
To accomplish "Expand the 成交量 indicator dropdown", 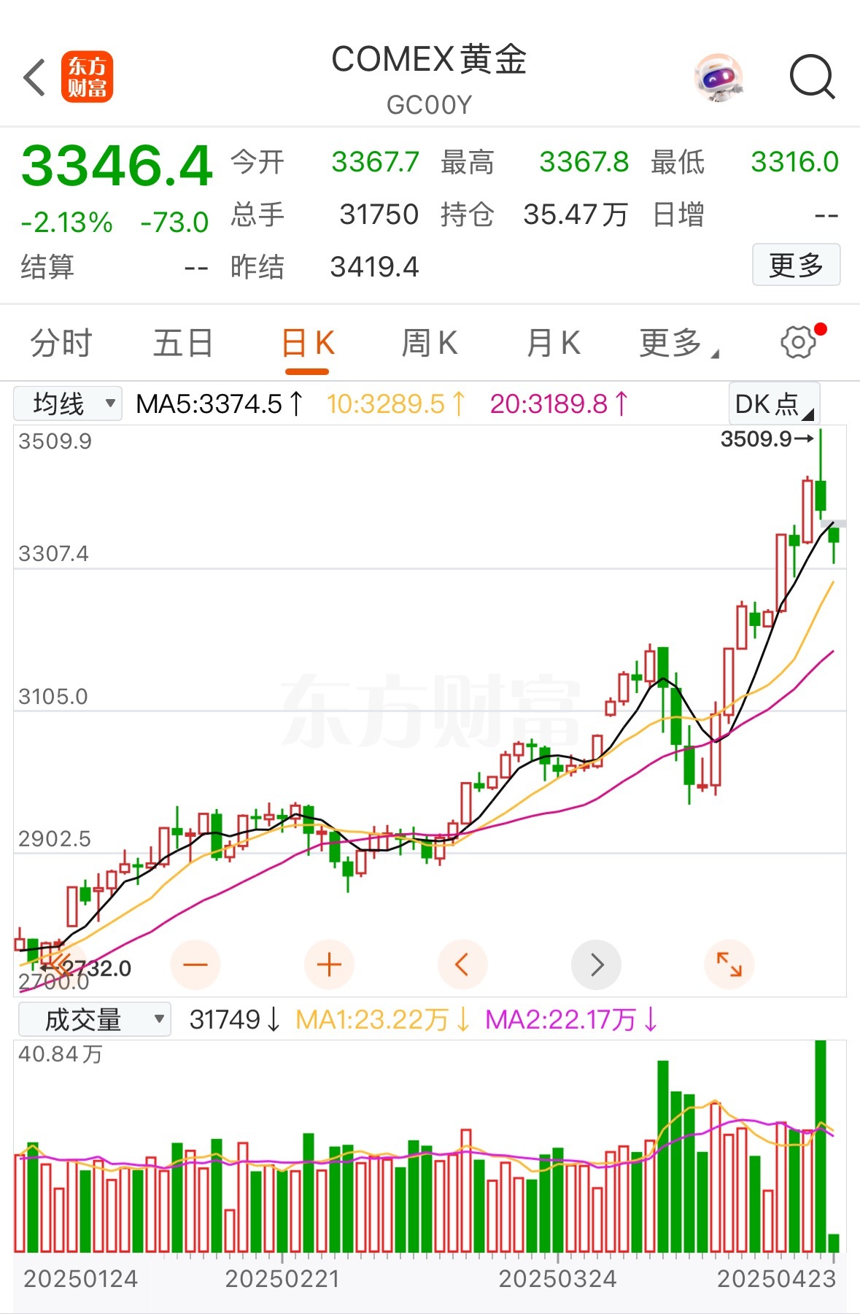I will click(x=95, y=1019).
